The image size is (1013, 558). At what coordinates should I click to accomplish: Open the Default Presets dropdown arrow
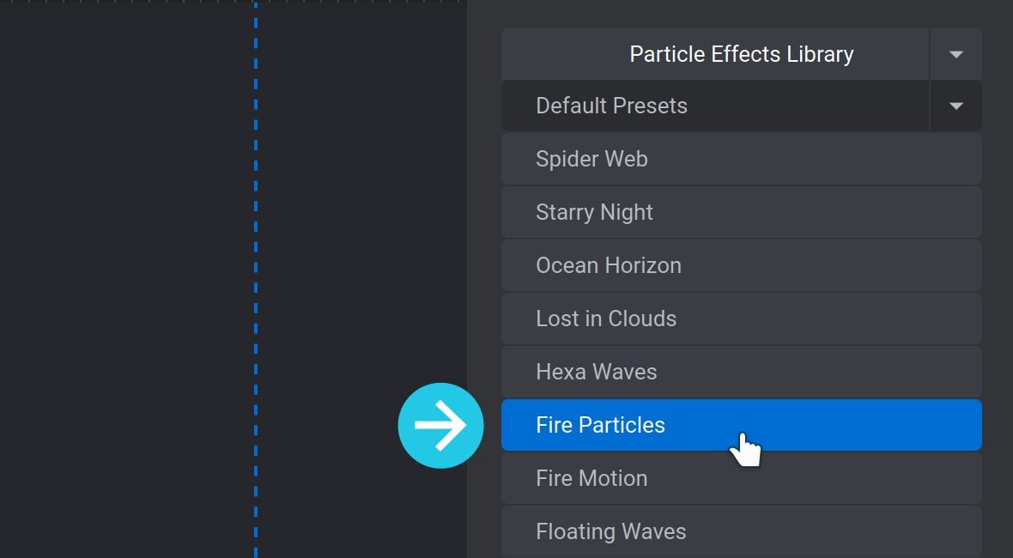[x=956, y=106]
